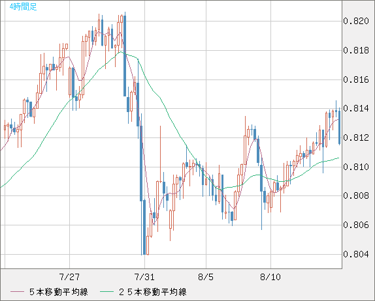Screen dimensions: 375x301
Task: Select the 0.812 price axis label
Action: click(356, 137)
